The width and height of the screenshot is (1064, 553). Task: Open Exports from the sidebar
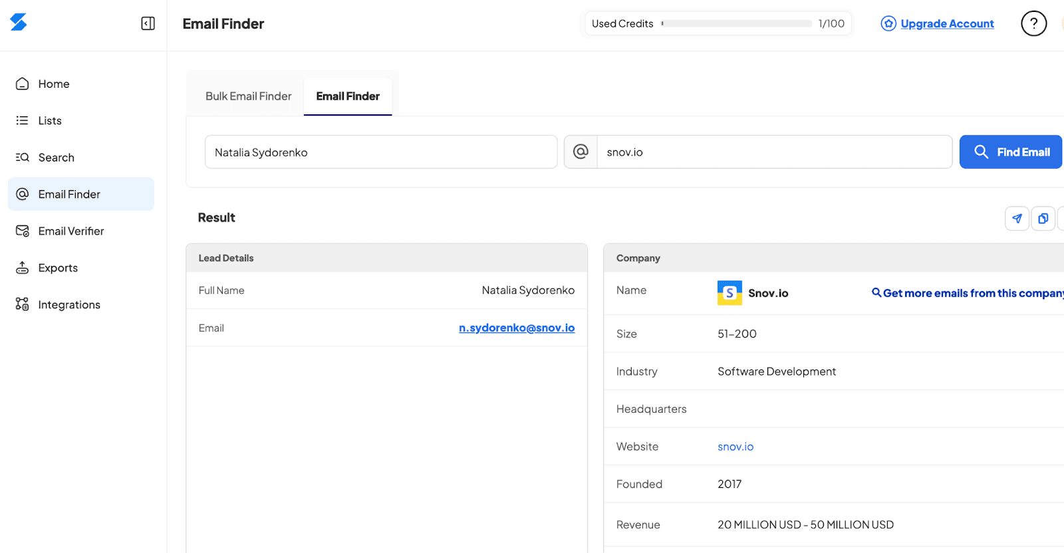[58, 268]
